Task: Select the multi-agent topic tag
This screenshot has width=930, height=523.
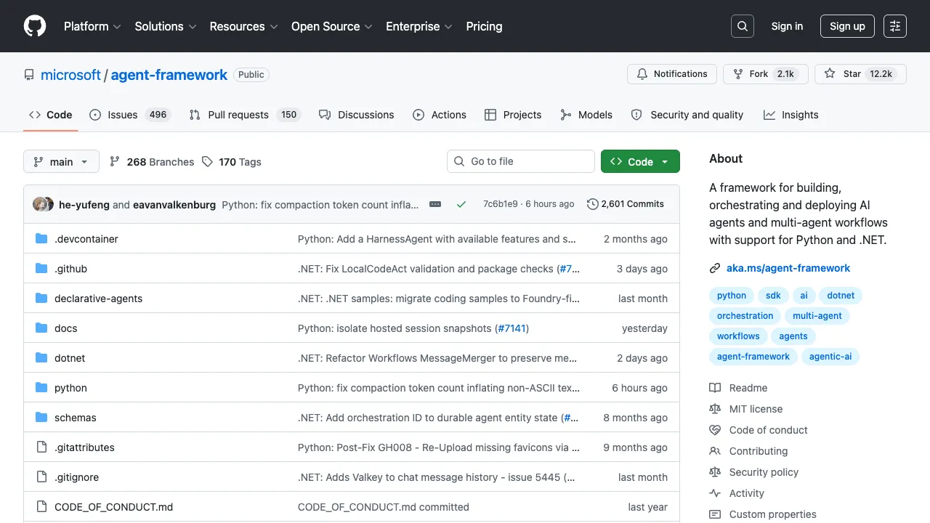Action: tap(817, 316)
